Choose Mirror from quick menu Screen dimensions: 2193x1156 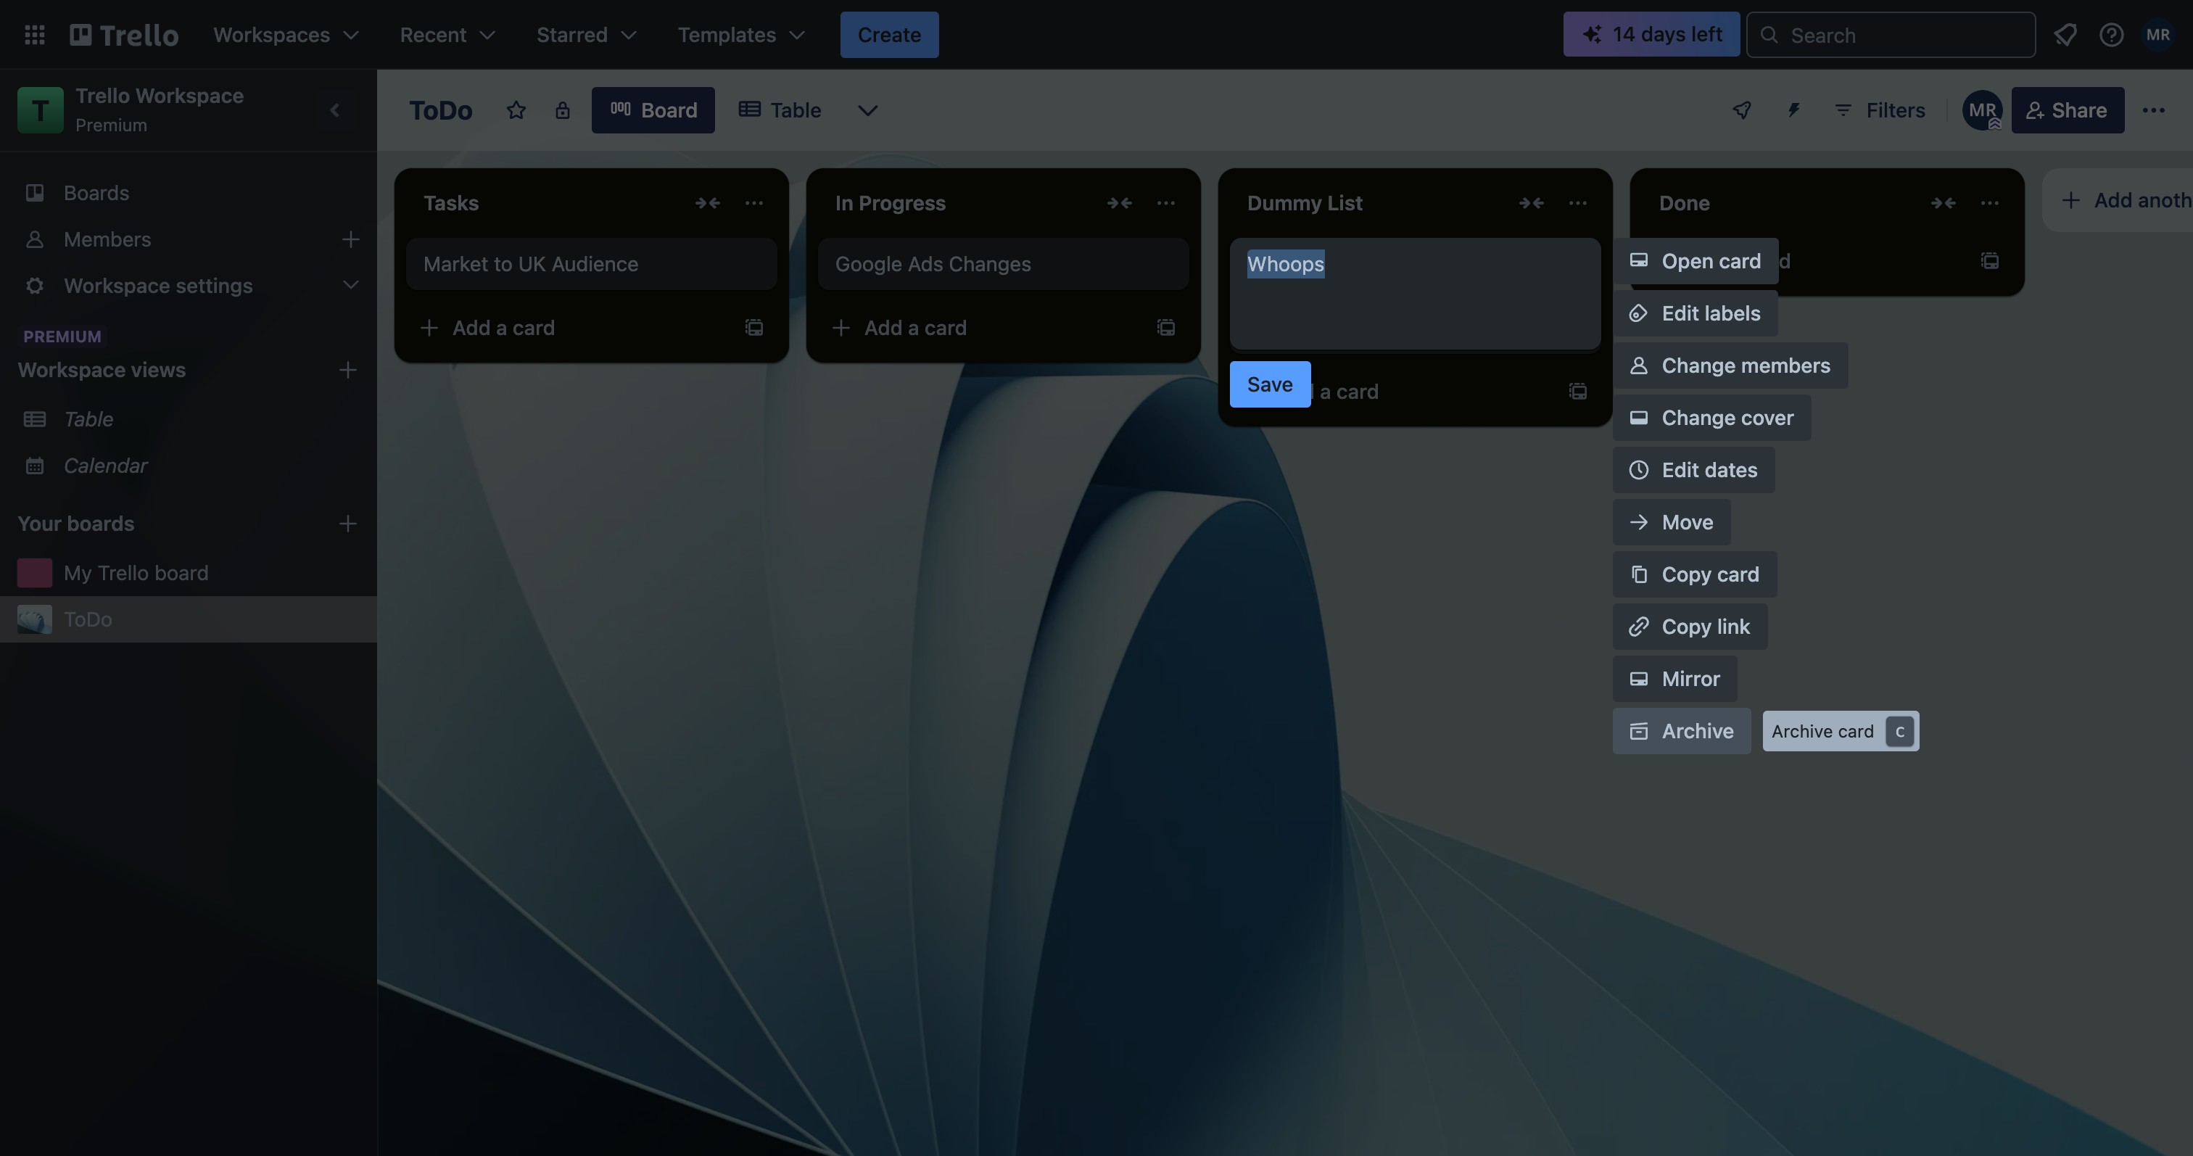click(x=1675, y=679)
